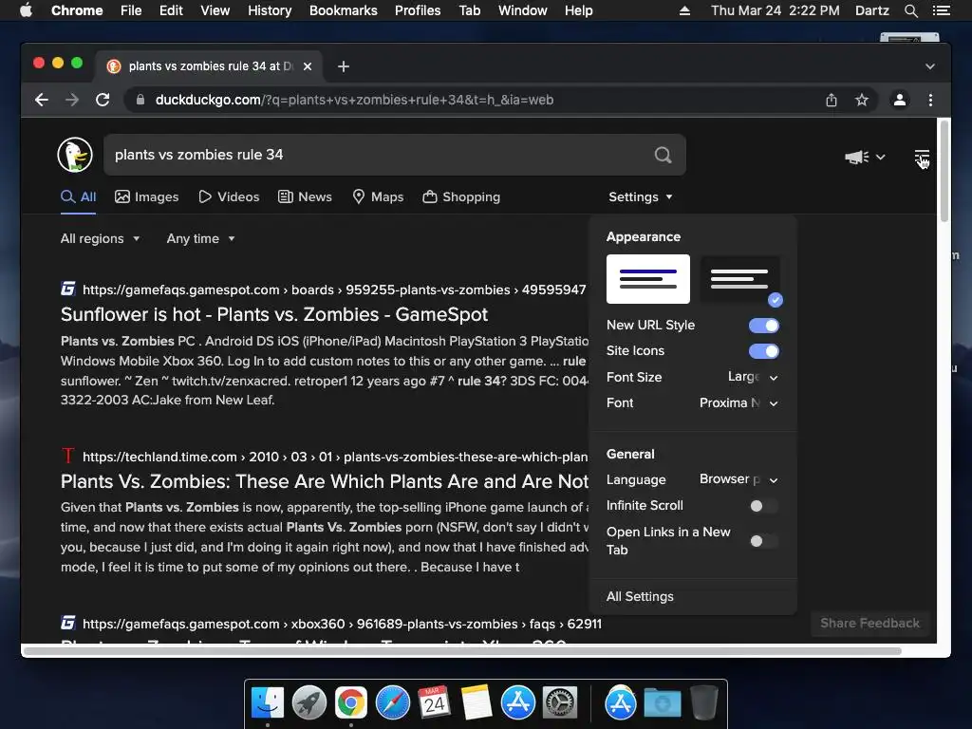Open the All regions filter
The height and width of the screenshot is (729, 972).
[x=100, y=238]
